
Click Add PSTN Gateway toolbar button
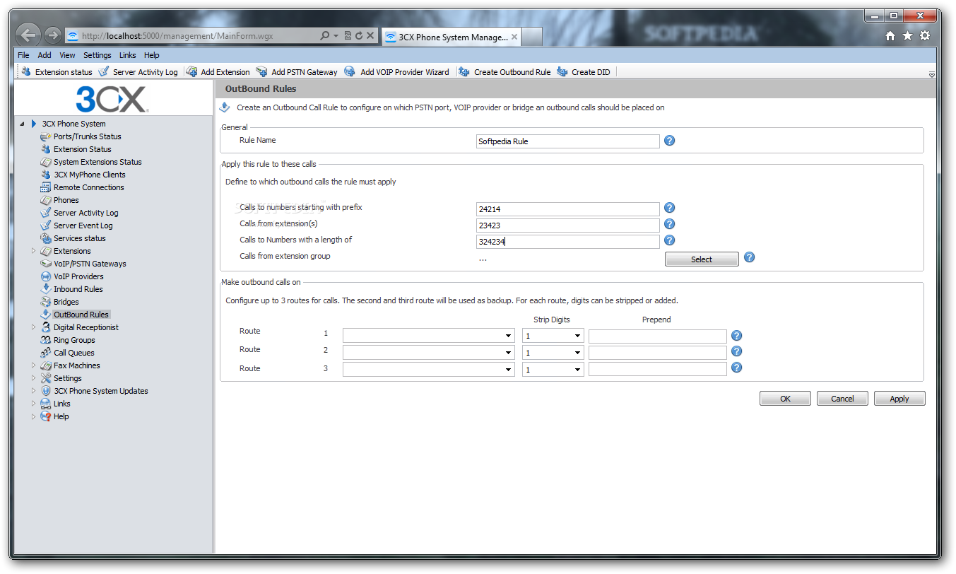pos(297,72)
